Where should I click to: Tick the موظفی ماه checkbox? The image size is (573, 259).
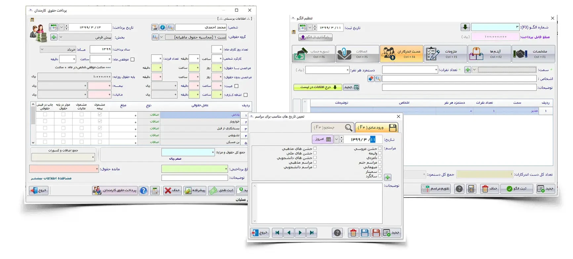point(133,60)
